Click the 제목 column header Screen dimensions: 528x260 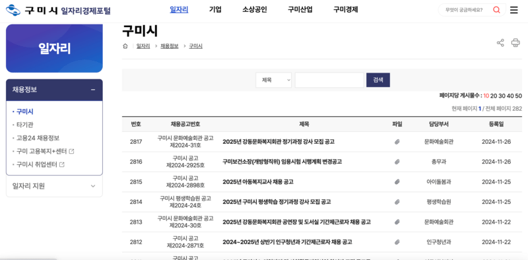coord(304,124)
